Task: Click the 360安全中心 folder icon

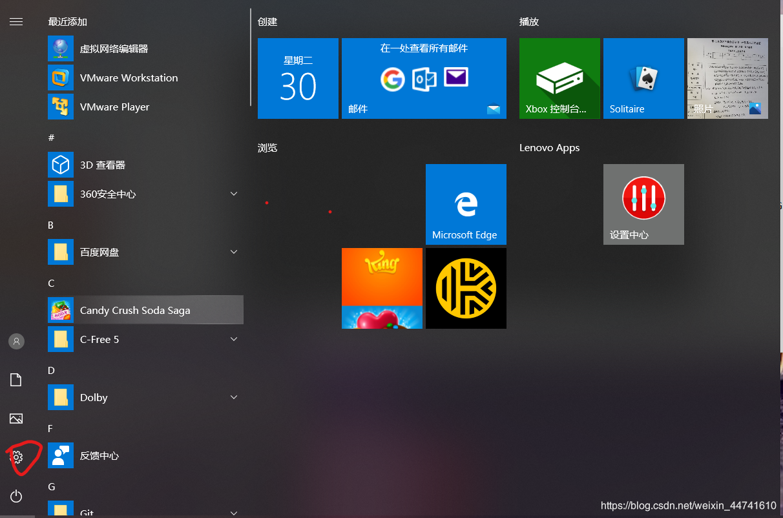Action: (61, 194)
